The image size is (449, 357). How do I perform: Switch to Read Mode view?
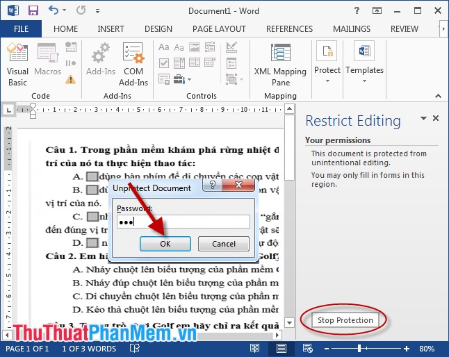[254, 349]
